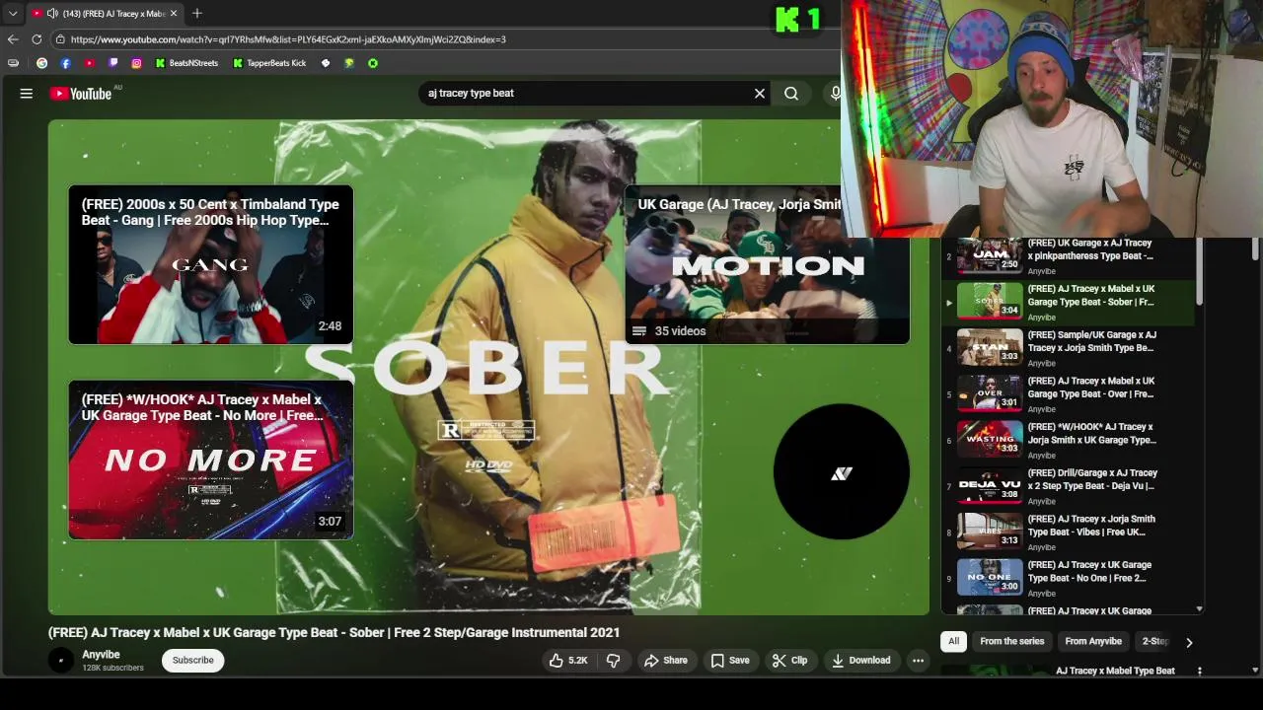Open the TapperBeats Kick bookmark
The height and width of the screenshot is (710, 1263).
pos(269,63)
